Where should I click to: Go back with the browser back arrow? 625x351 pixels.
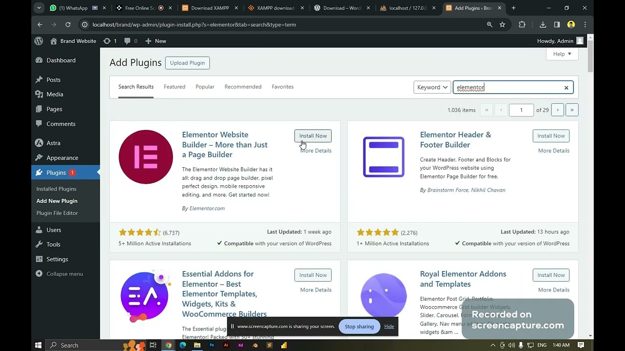pyautogui.click(x=40, y=24)
